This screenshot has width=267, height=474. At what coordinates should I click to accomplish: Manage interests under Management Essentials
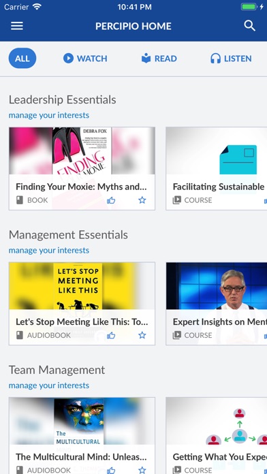tap(49, 251)
